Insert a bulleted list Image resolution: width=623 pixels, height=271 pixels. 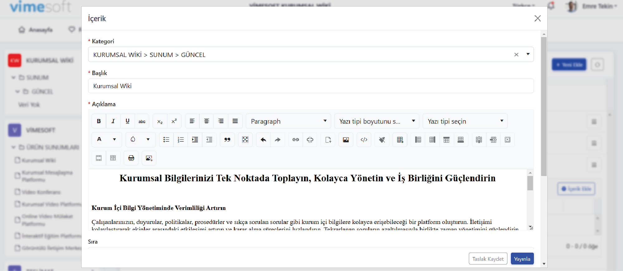point(166,140)
